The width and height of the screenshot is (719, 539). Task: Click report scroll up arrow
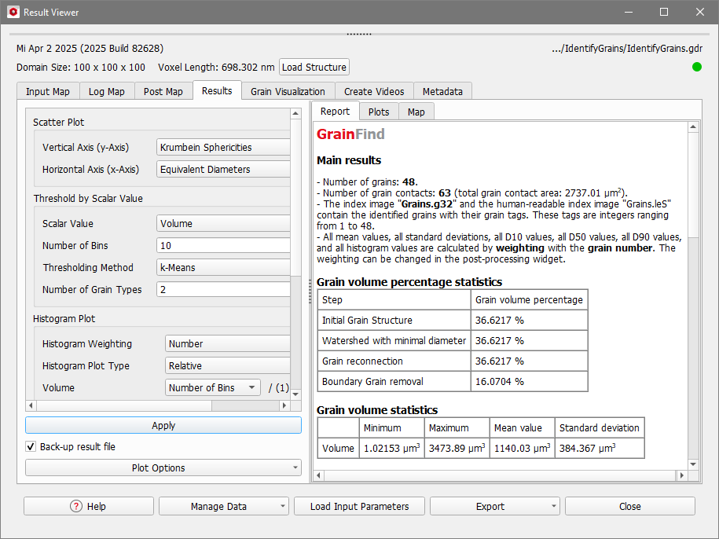[693, 127]
